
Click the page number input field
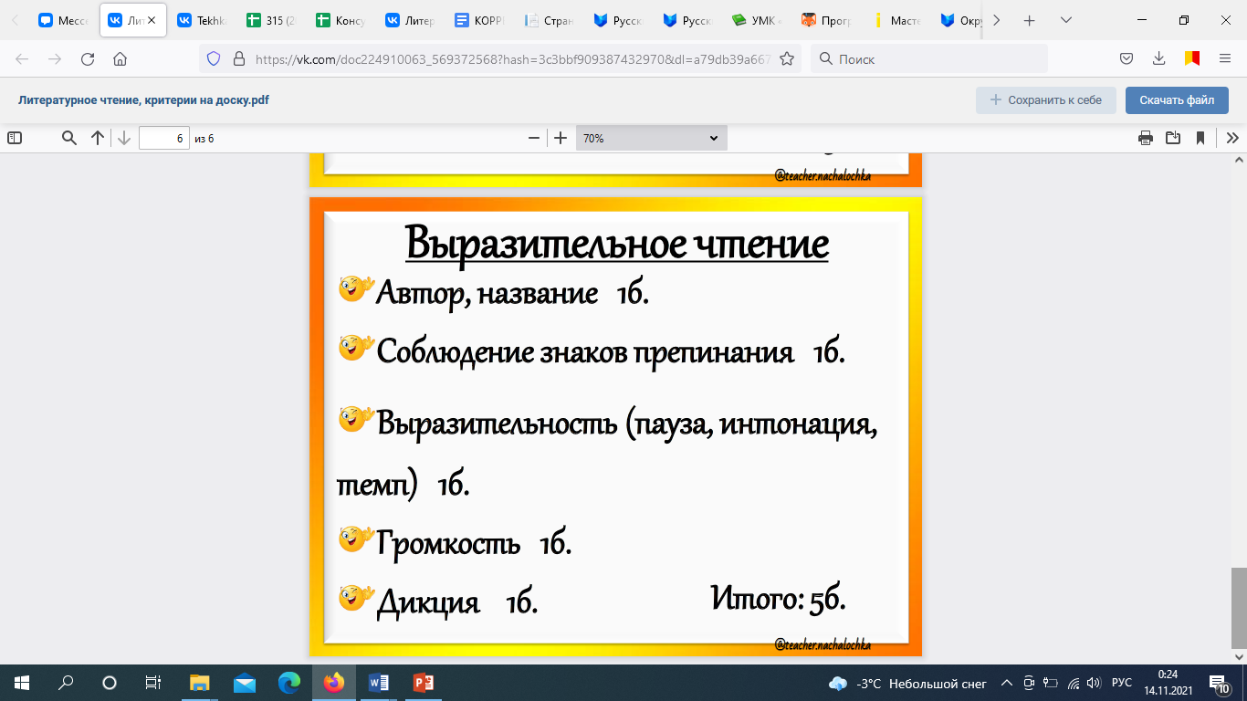tap(163, 138)
